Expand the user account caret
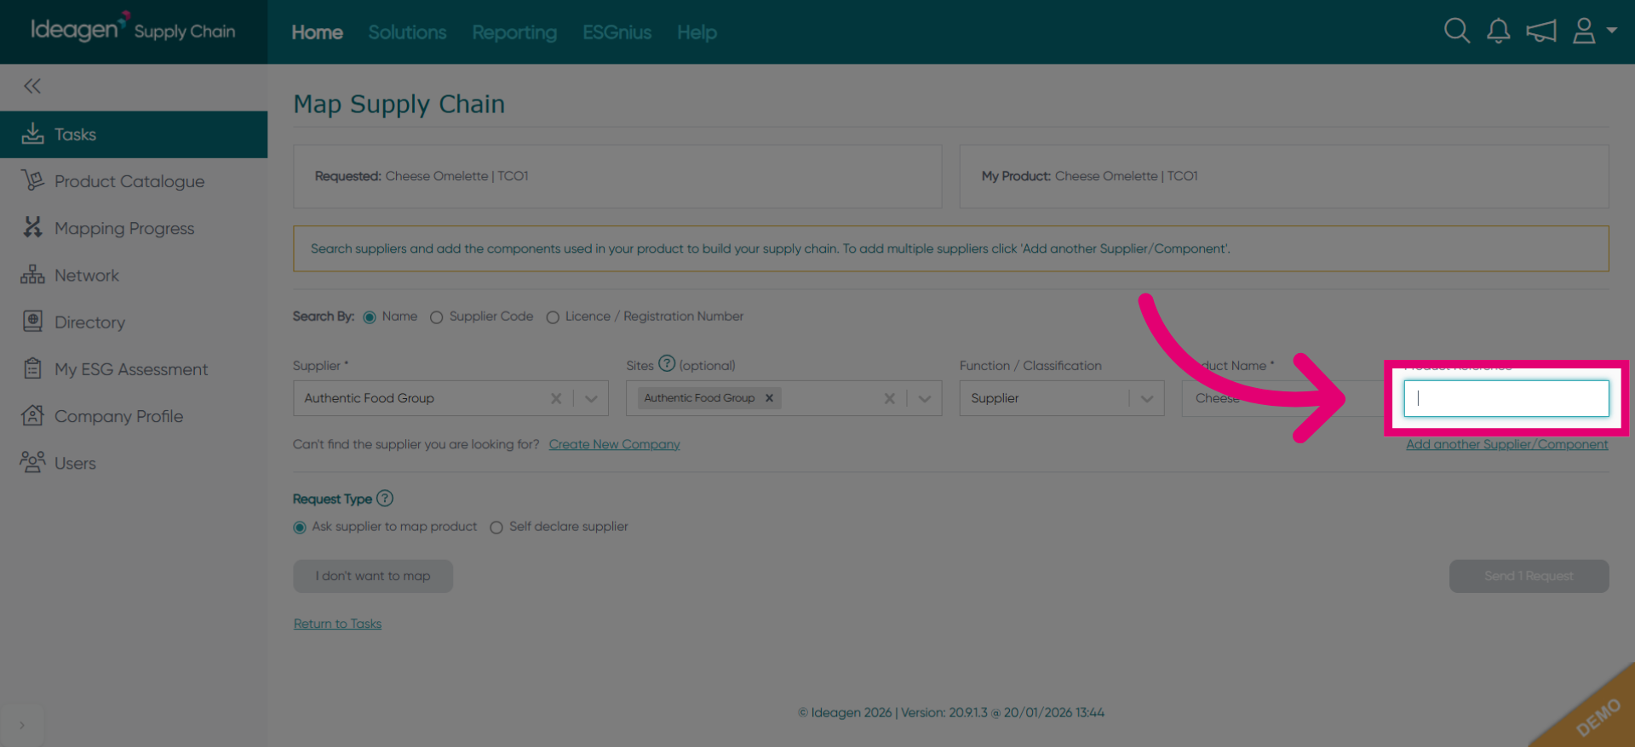The width and height of the screenshot is (1635, 747). click(1611, 30)
